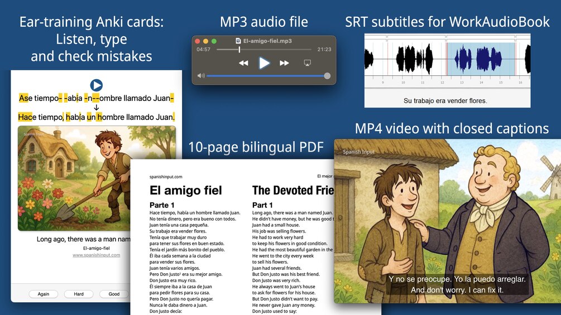This screenshot has height=315, width=561.
Task: Play the MP3 audio in the player
Action: (x=264, y=63)
